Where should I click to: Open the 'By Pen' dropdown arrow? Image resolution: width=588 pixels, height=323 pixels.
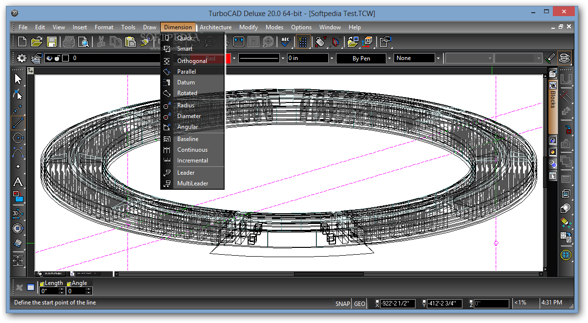click(x=389, y=58)
